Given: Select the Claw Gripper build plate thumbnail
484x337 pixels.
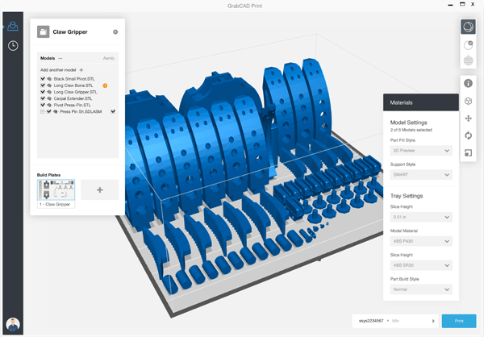Looking at the screenshot, I should [56, 189].
